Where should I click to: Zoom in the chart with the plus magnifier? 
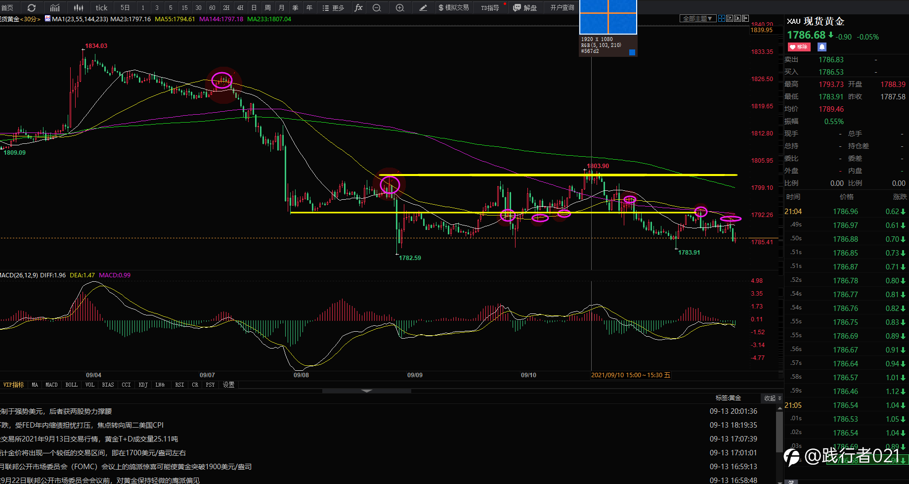click(400, 8)
